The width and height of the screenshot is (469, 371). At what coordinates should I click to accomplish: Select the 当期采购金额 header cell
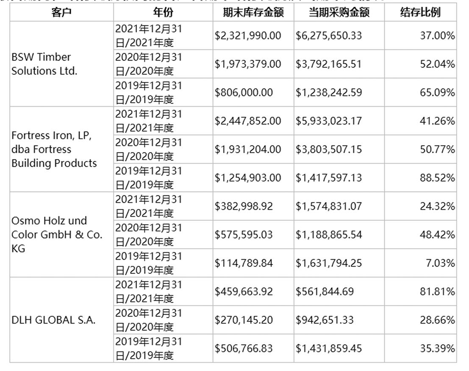tap(339, 13)
